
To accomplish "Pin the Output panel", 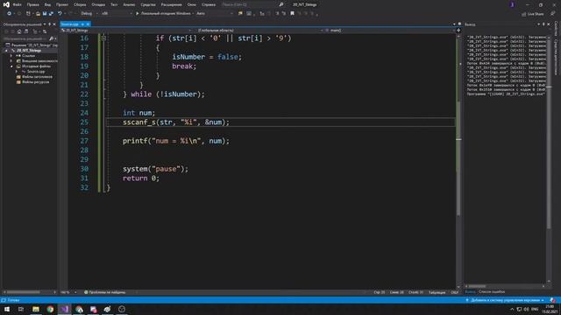I will 543,24.
